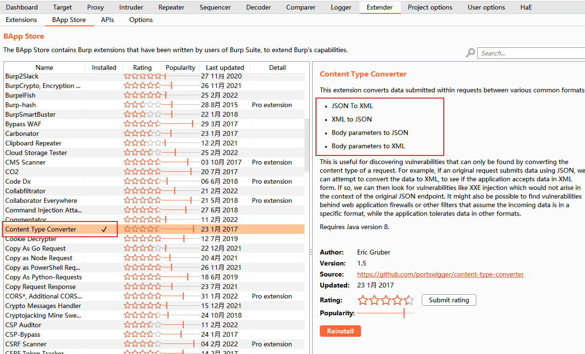Click the version value 1.5
Screen dimensions: 585x354
coord(361,263)
